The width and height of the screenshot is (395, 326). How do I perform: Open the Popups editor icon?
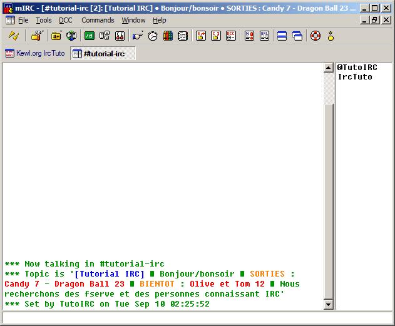[x=105, y=36]
